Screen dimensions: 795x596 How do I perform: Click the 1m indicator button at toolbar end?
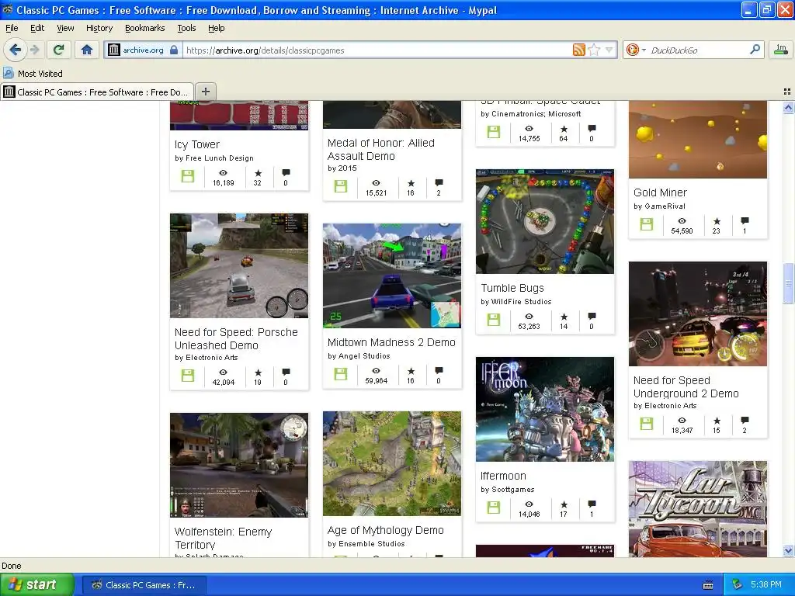pos(781,50)
